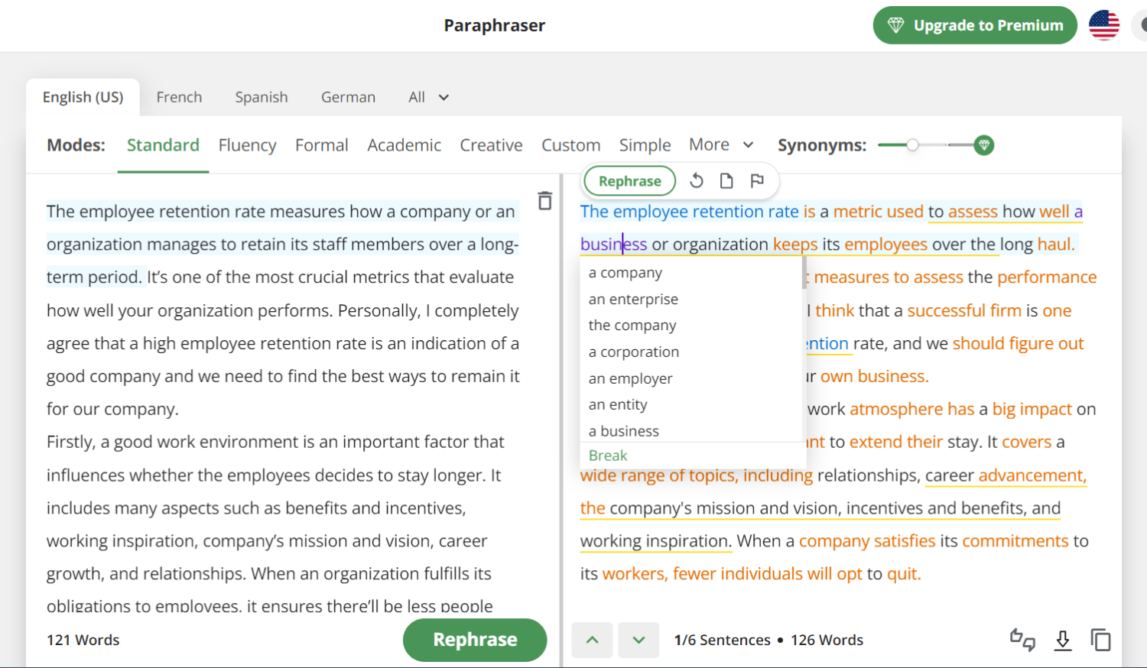Click Upgrade to Premium button
The image size is (1147, 668).
tap(975, 25)
